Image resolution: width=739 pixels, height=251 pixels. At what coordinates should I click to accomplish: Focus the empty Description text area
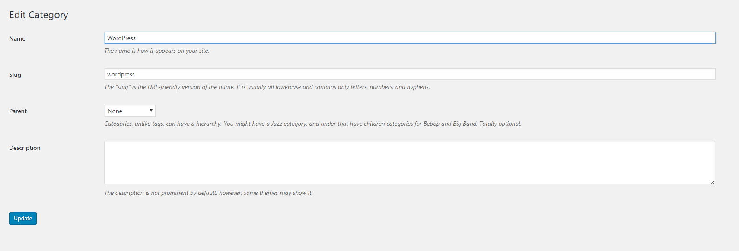[409, 162]
